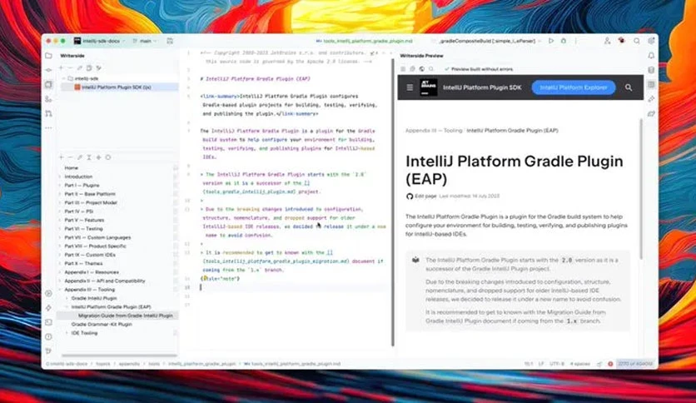Collapse the Appendix III — Tooling node
The image size is (696, 403).
pyautogui.click(x=61, y=290)
